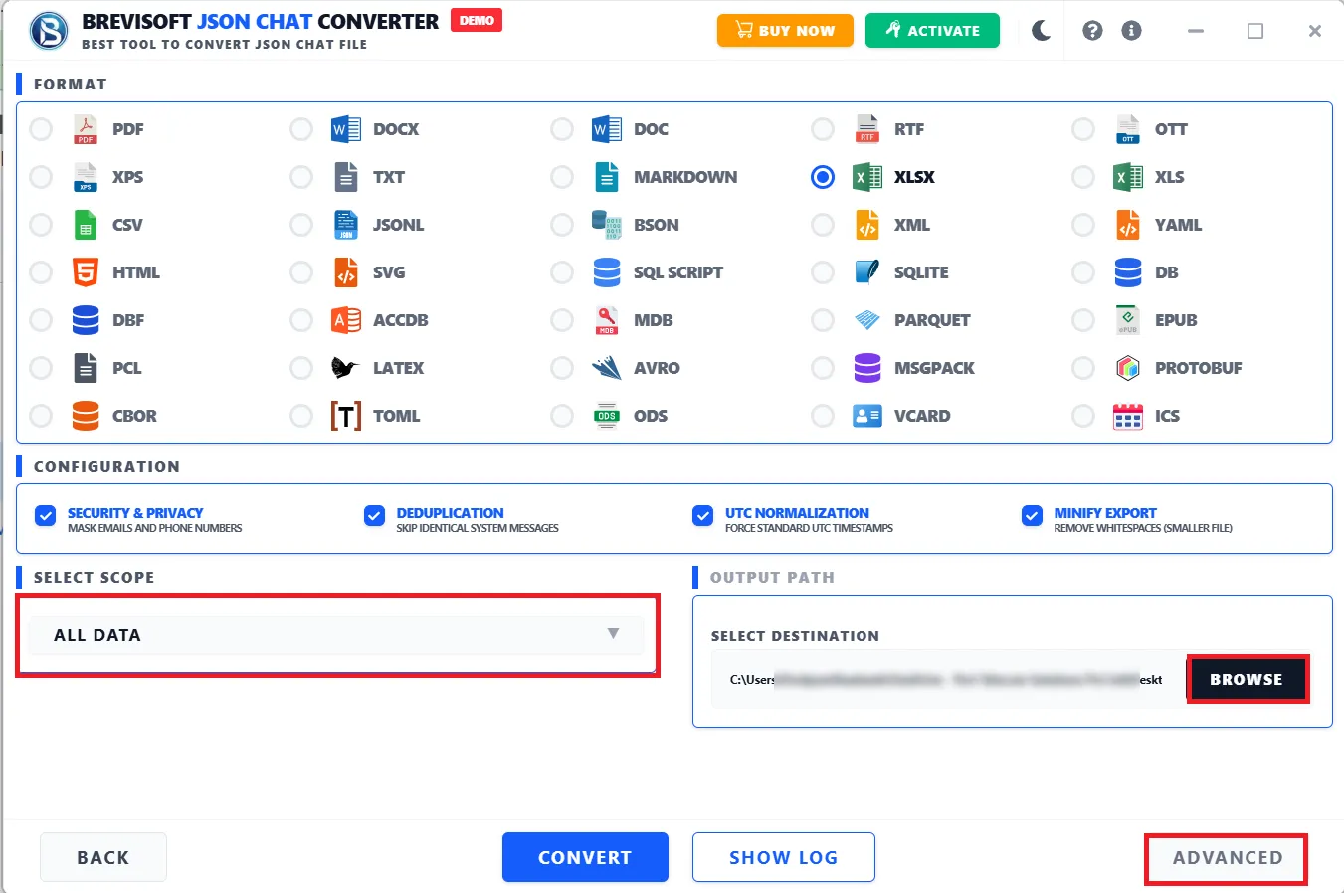Click the vCard contact icon

[x=867, y=416]
